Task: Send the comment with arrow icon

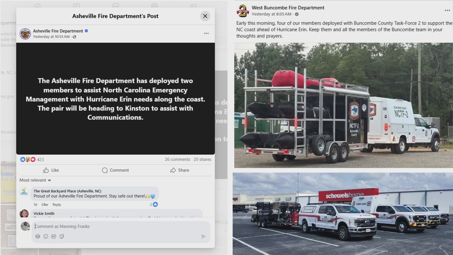Action: 203,236
